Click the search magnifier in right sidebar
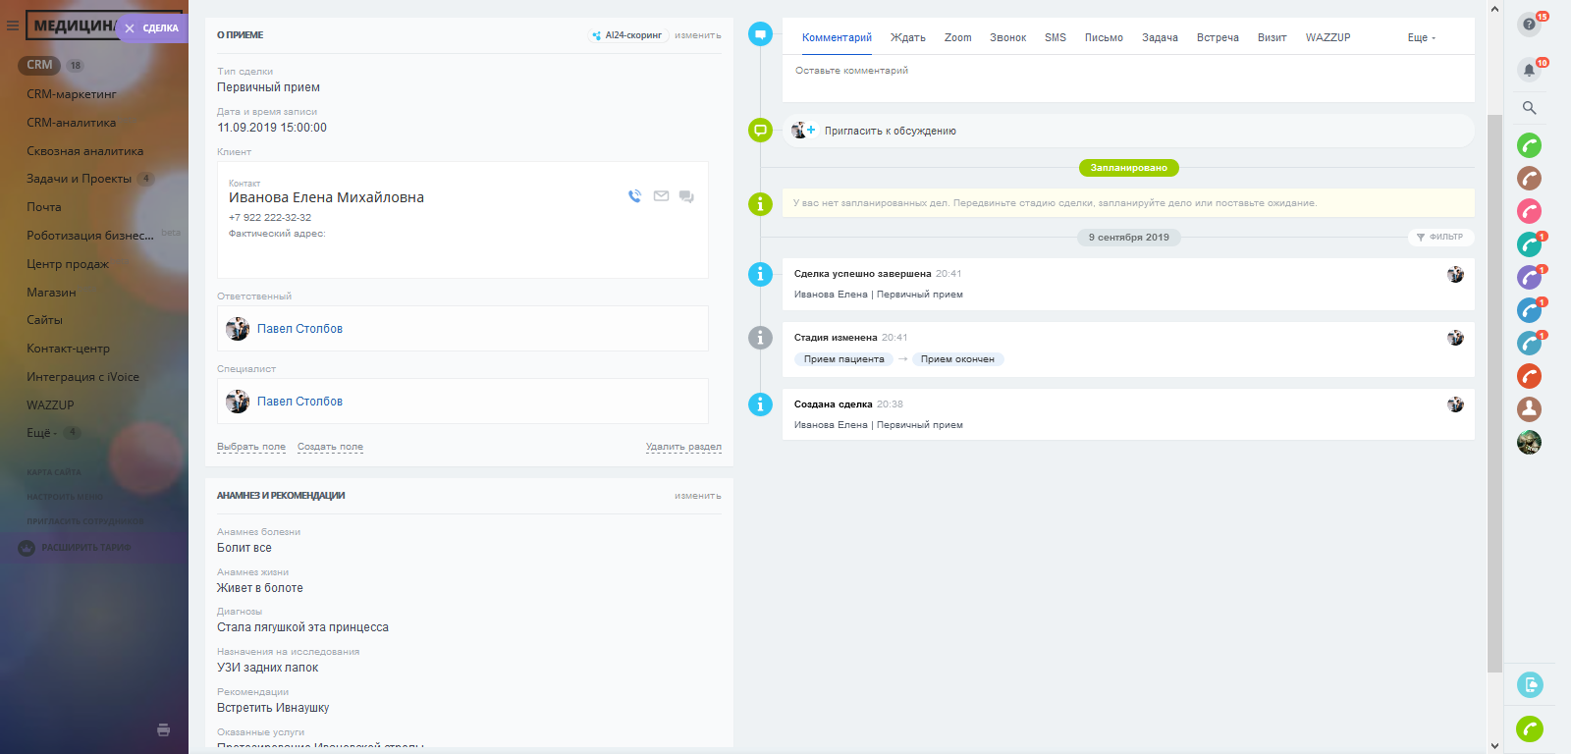The height and width of the screenshot is (754, 1571). click(1529, 108)
